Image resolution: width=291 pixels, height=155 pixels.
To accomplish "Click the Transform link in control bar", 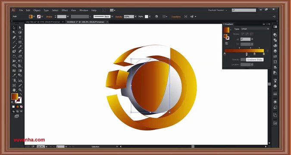I will tap(176, 16).
